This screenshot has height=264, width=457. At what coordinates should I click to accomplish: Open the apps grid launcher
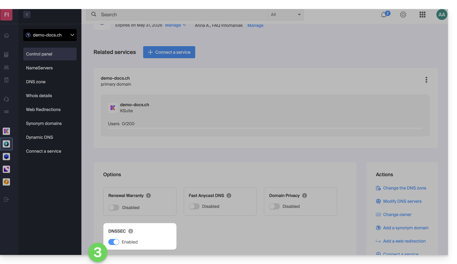[422, 14]
